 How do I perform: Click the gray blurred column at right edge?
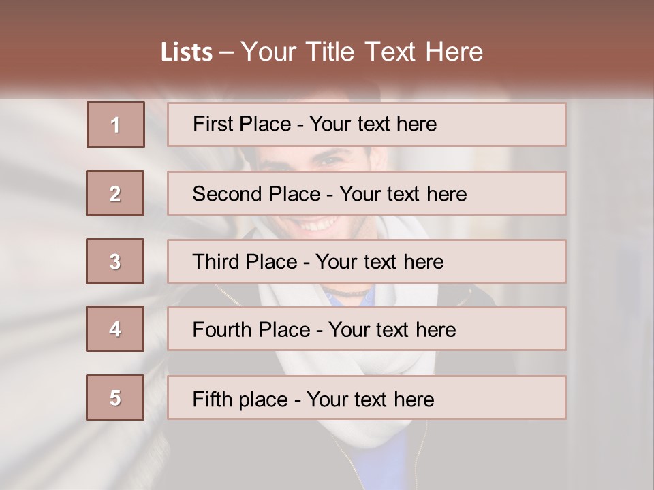pos(611,292)
